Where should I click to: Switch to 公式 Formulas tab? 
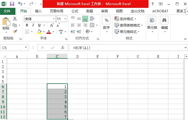click(75, 11)
